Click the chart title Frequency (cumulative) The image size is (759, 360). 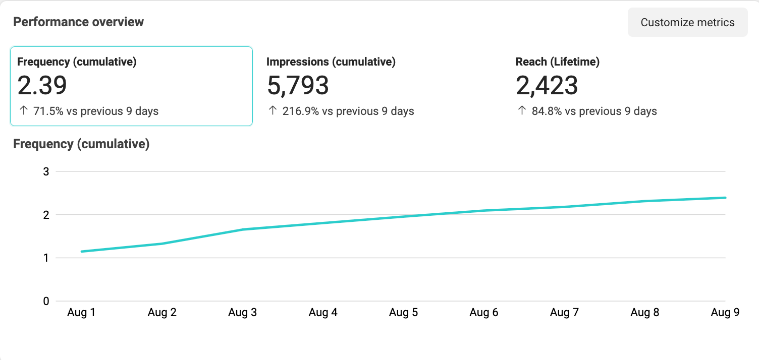click(x=81, y=144)
